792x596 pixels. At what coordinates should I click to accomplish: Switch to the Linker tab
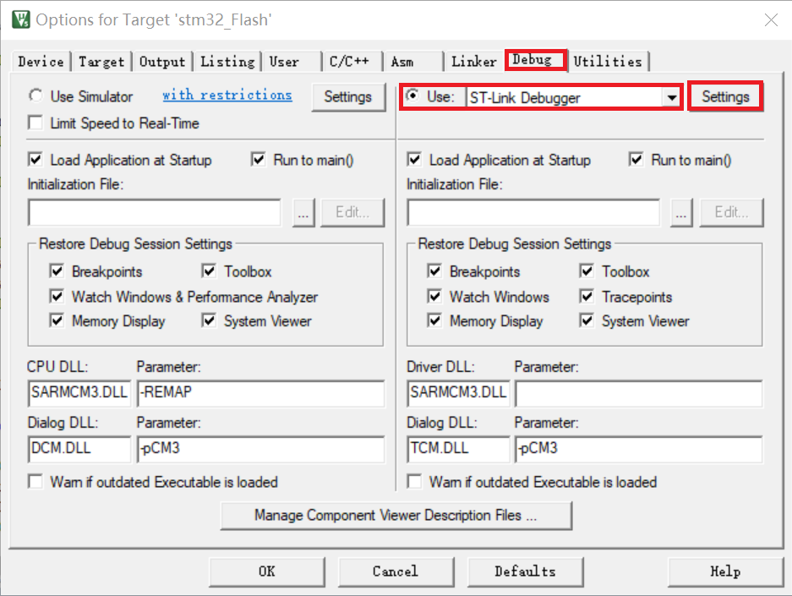pos(474,62)
